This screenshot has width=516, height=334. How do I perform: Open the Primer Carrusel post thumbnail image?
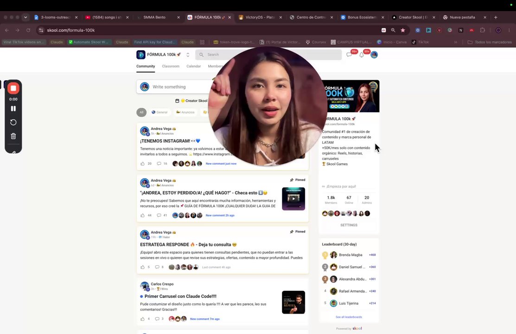tap(293, 302)
